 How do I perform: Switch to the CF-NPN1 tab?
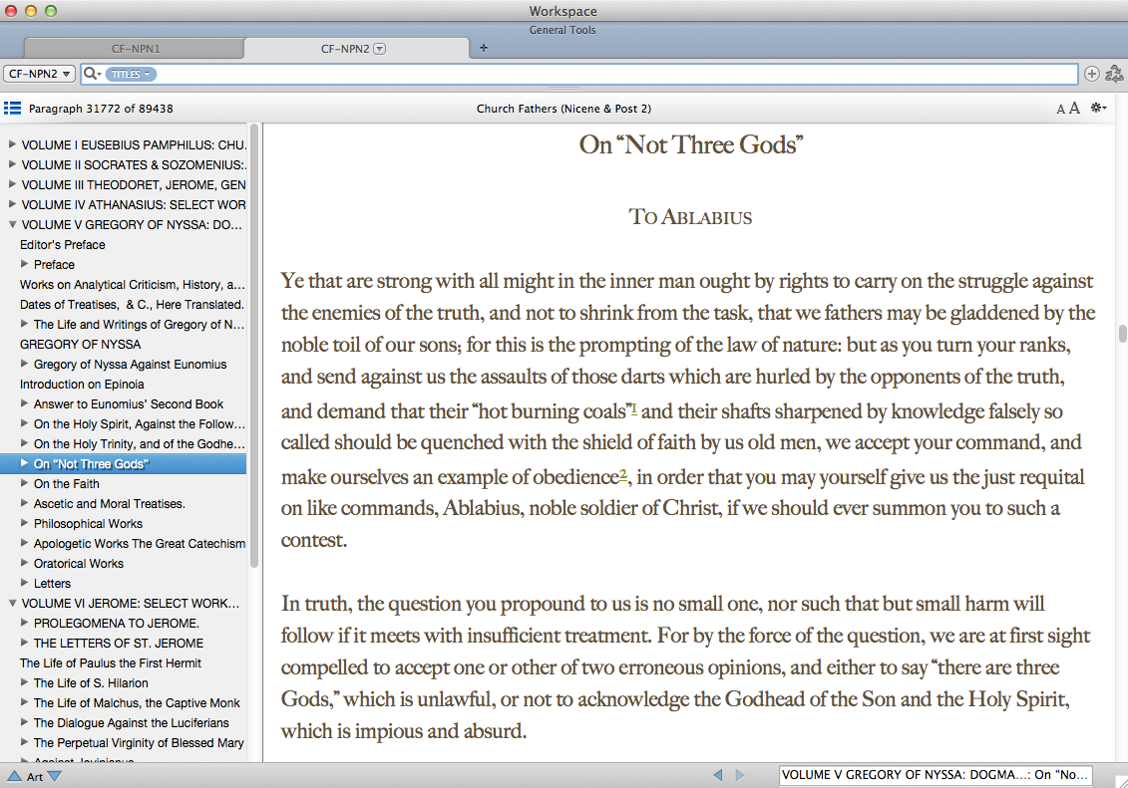[x=136, y=49]
